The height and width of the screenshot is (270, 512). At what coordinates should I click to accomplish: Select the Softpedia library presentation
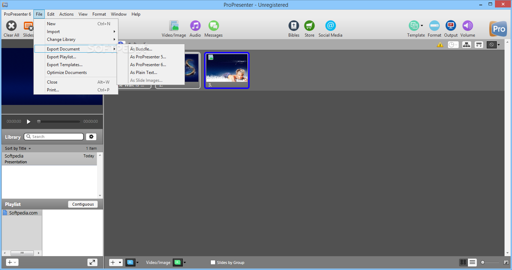point(49,159)
